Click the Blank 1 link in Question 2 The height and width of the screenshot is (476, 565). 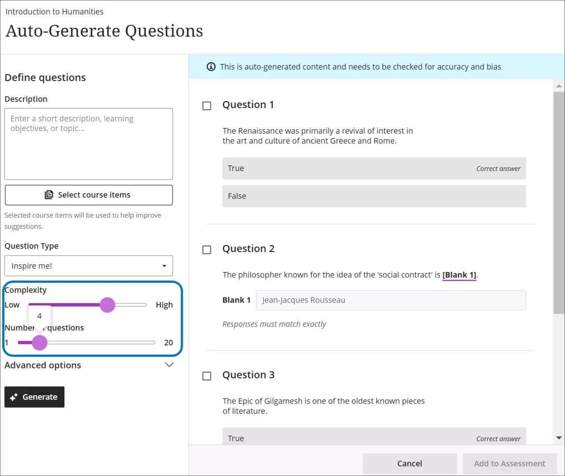pyautogui.click(x=459, y=274)
